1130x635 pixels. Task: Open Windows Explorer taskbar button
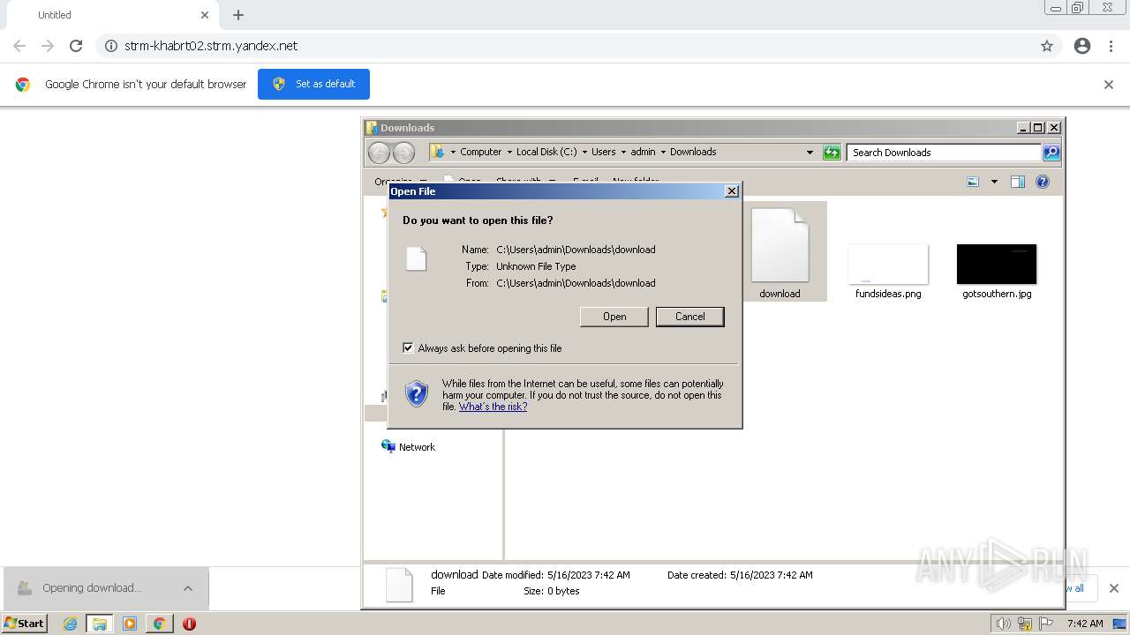[x=100, y=624]
